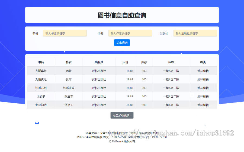Select the 位置 column header

pos(171,62)
